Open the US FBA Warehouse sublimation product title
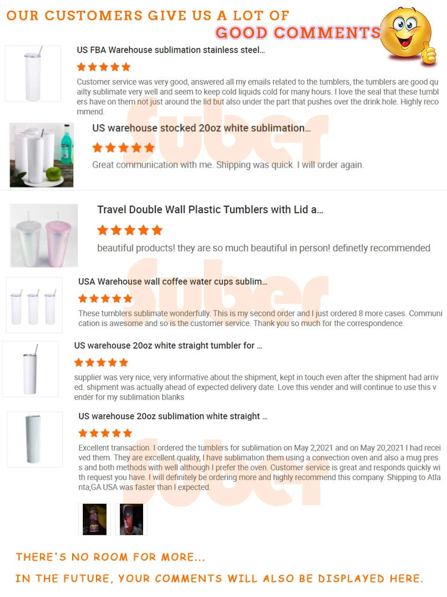The image size is (447, 597). (x=170, y=50)
